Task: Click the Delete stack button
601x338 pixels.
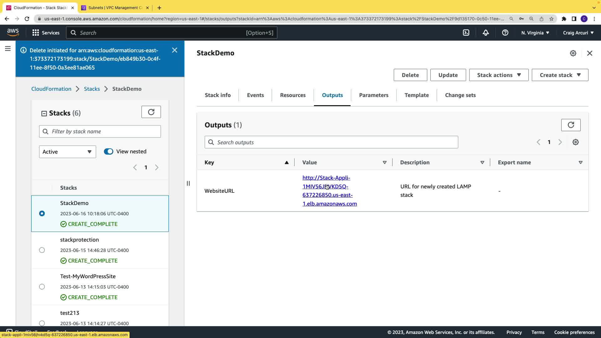Action: [410, 75]
